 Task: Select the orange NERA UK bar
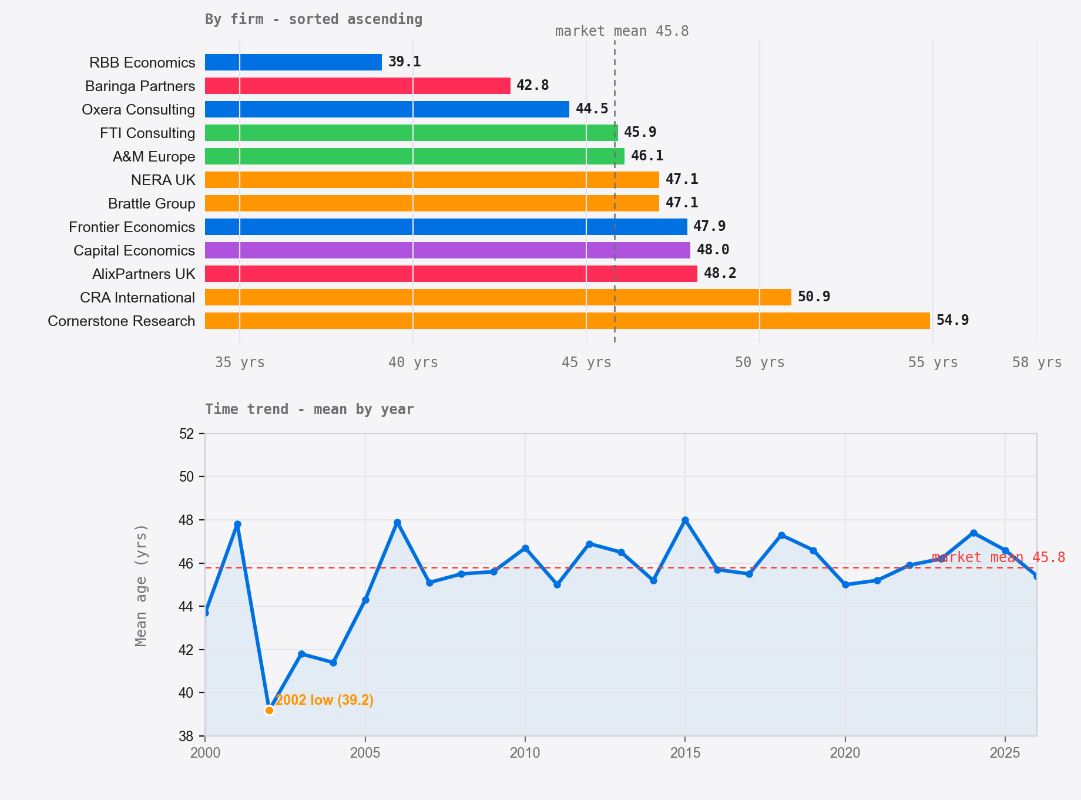432,180
